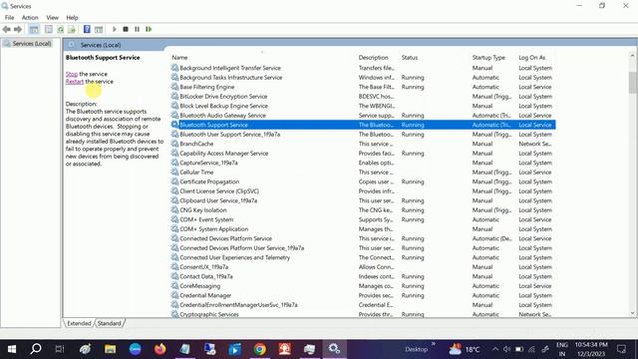
Task: Select Capability Access Manager Service
Action: coord(363,154)
